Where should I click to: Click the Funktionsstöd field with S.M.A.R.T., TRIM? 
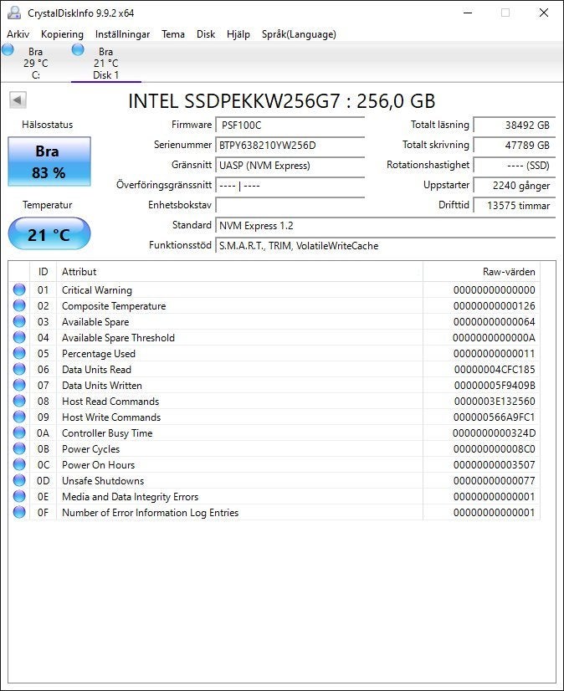tap(385, 245)
